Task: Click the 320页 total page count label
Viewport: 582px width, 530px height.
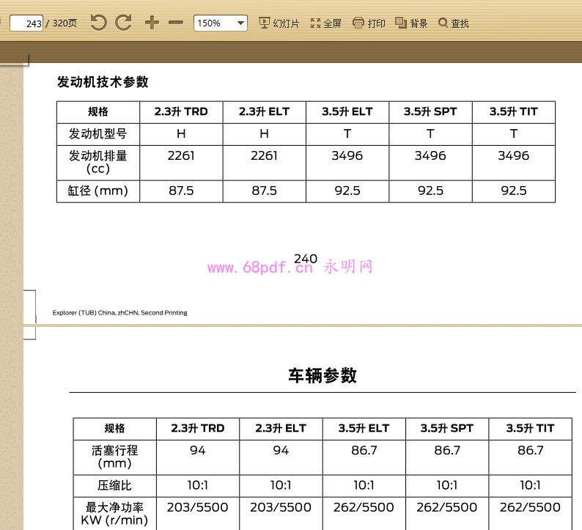Action: 65,23
